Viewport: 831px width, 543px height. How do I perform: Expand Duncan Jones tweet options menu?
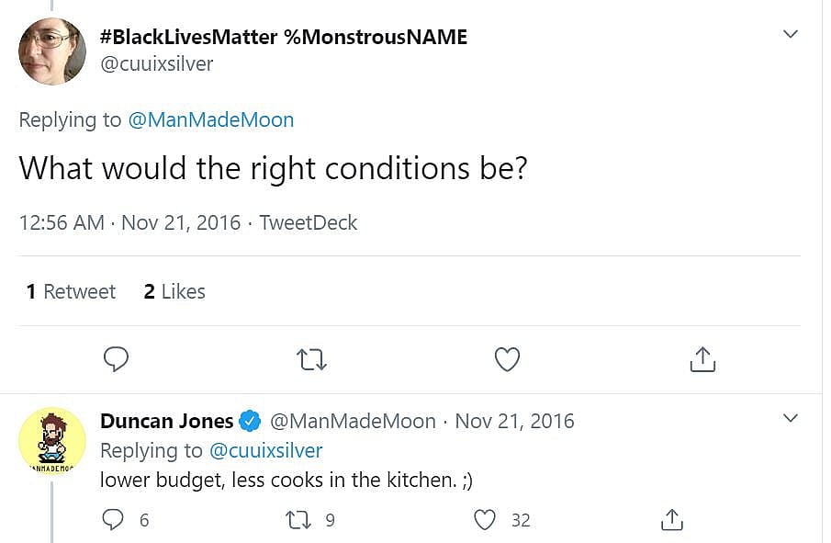pyautogui.click(x=790, y=419)
